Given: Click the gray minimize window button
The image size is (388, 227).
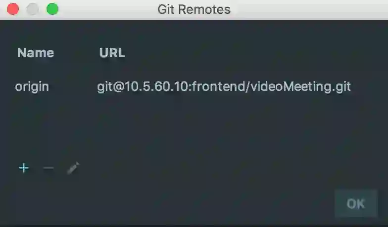Looking at the screenshot, I should tap(33, 9).
